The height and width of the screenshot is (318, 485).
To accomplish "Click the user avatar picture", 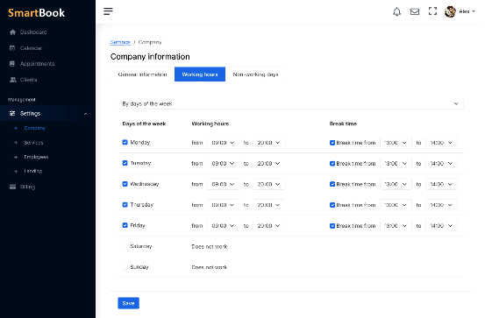I will pyautogui.click(x=450, y=11).
